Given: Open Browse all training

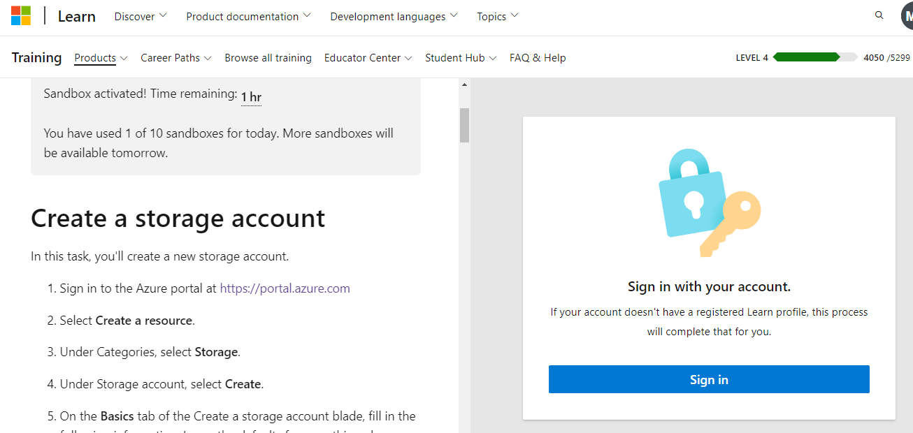Looking at the screenshot, I should [x=268, y=58].
